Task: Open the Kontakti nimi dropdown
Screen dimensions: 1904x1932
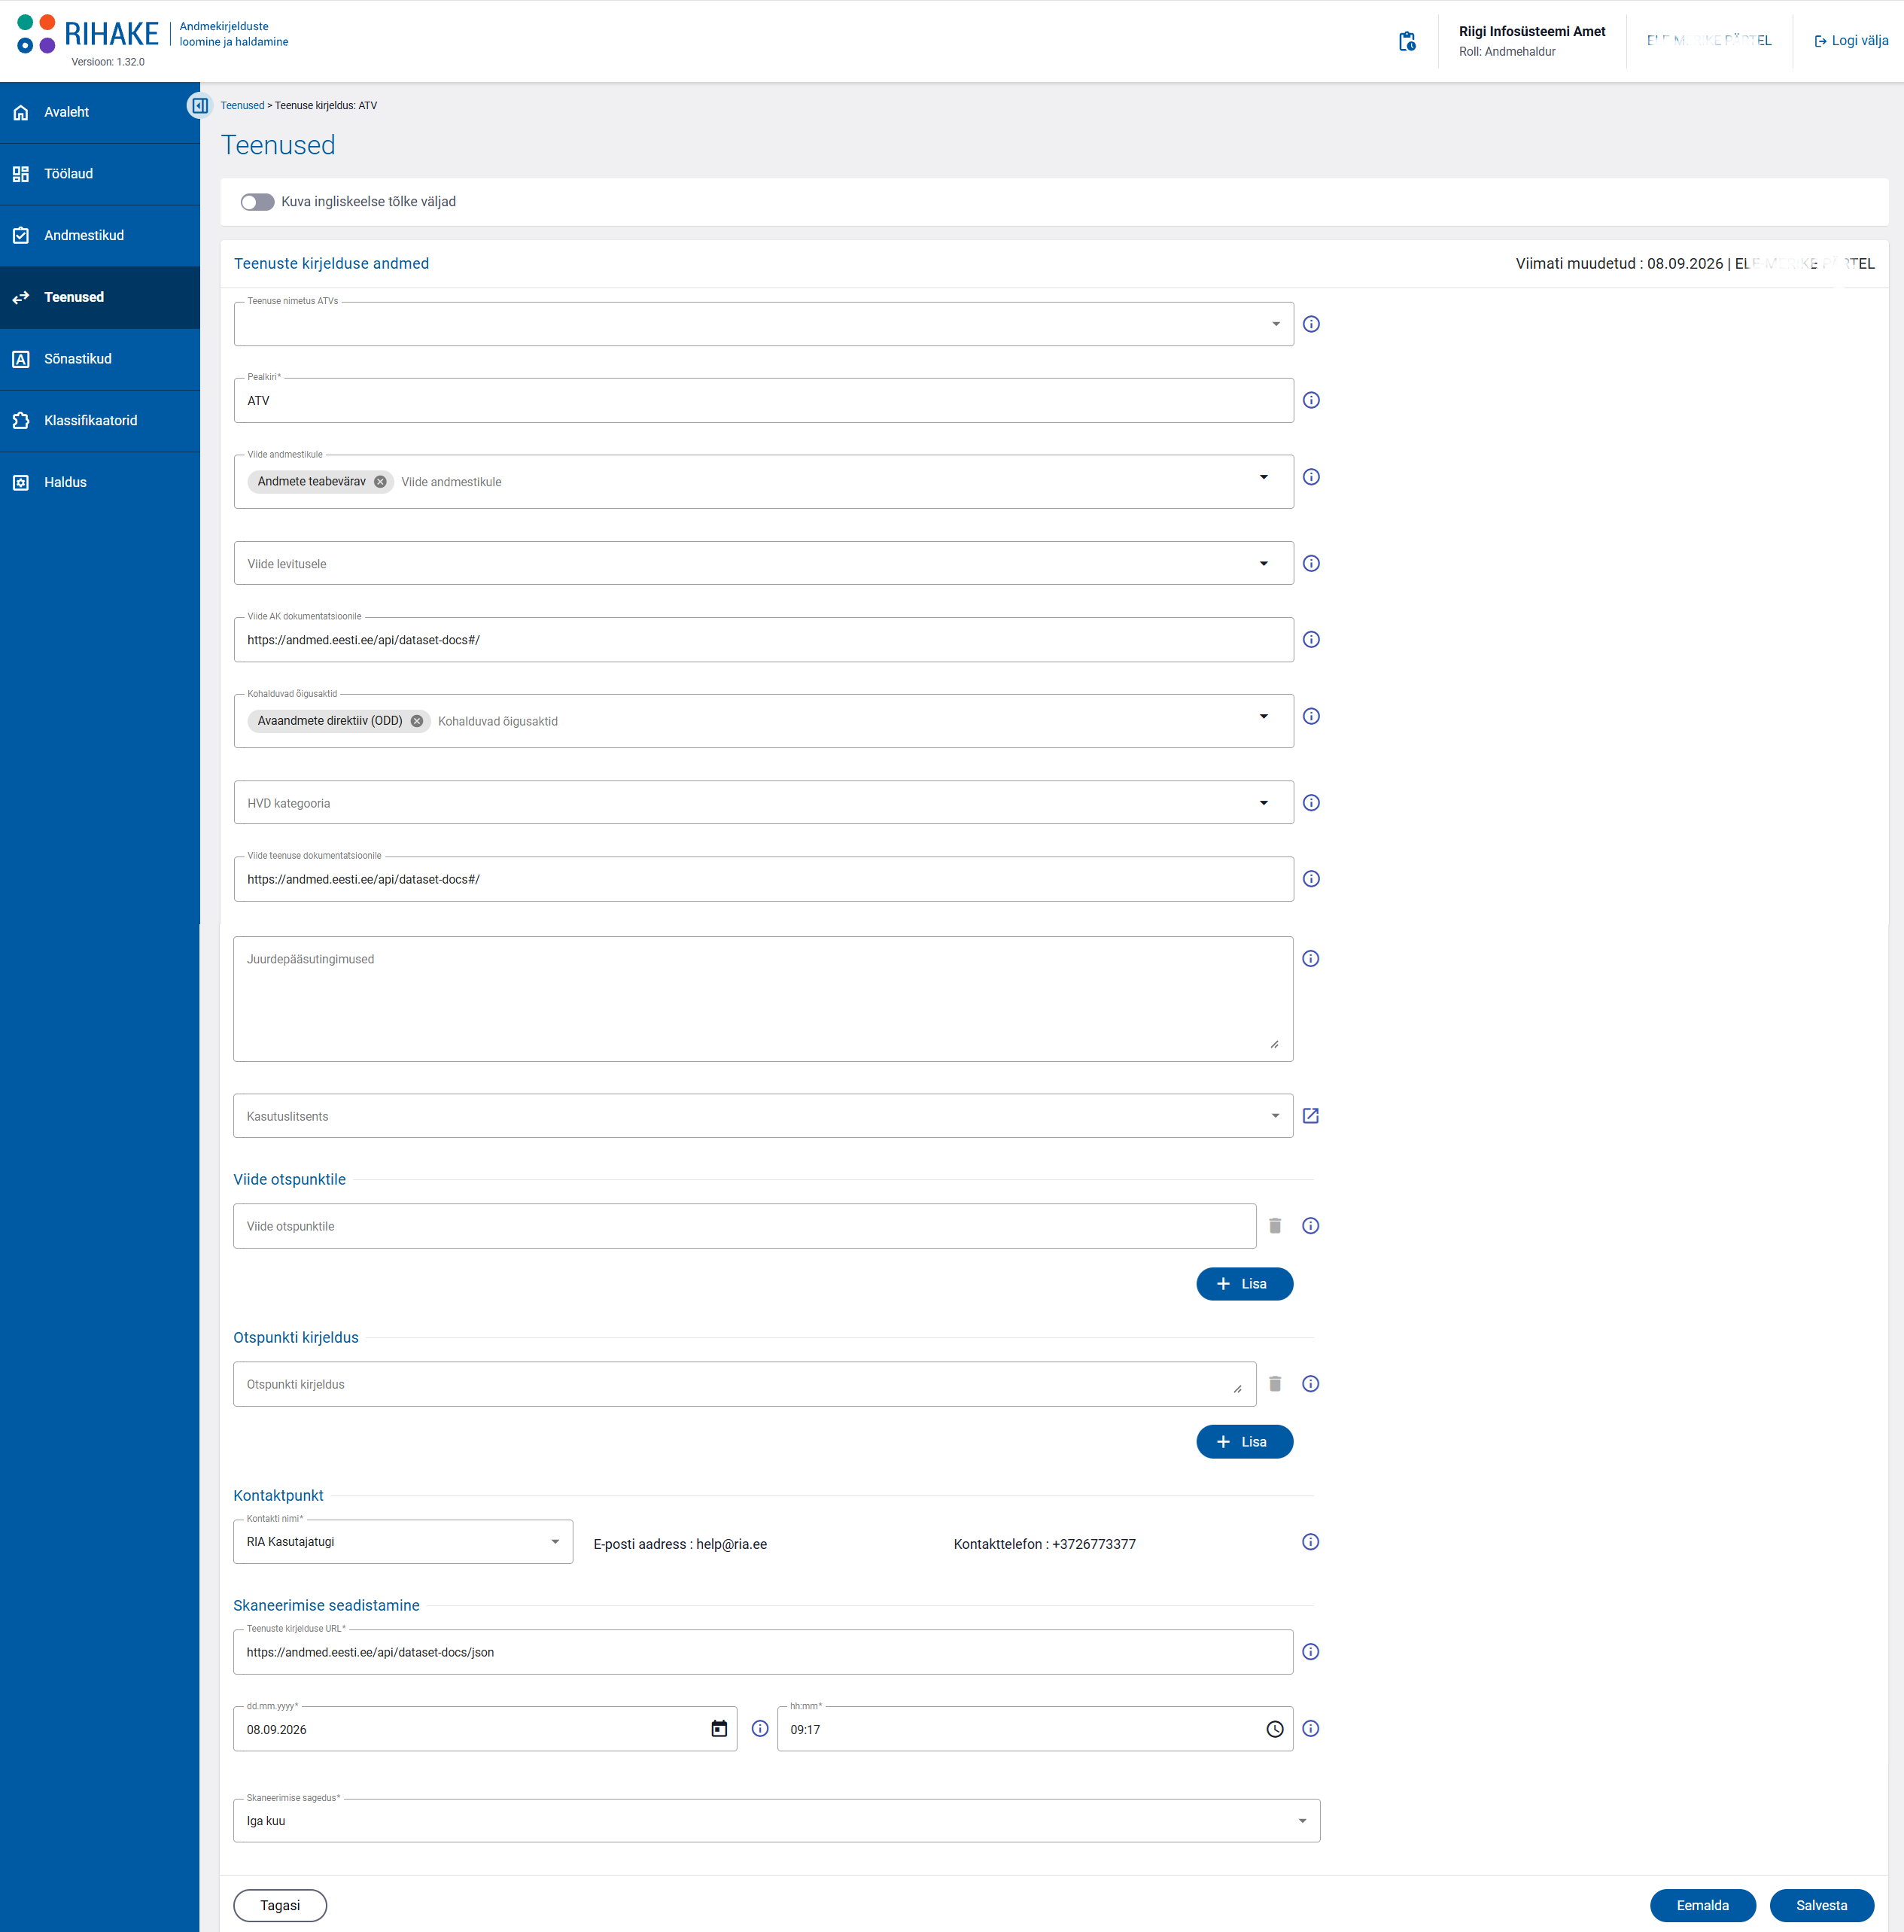Action: pyautogui.click(x=402, y=1541)
